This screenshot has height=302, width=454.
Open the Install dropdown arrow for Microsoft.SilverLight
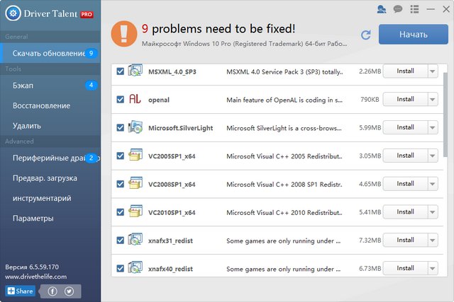point(432,127)
